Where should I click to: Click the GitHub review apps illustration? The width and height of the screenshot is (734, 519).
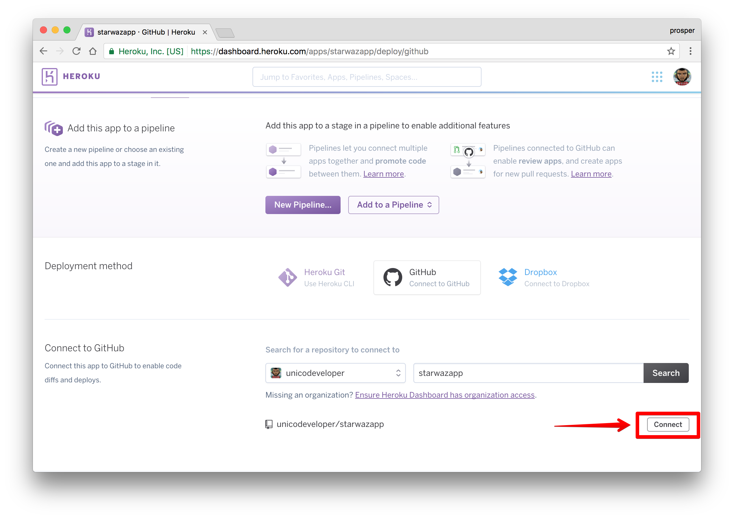[x=468, y=161]
